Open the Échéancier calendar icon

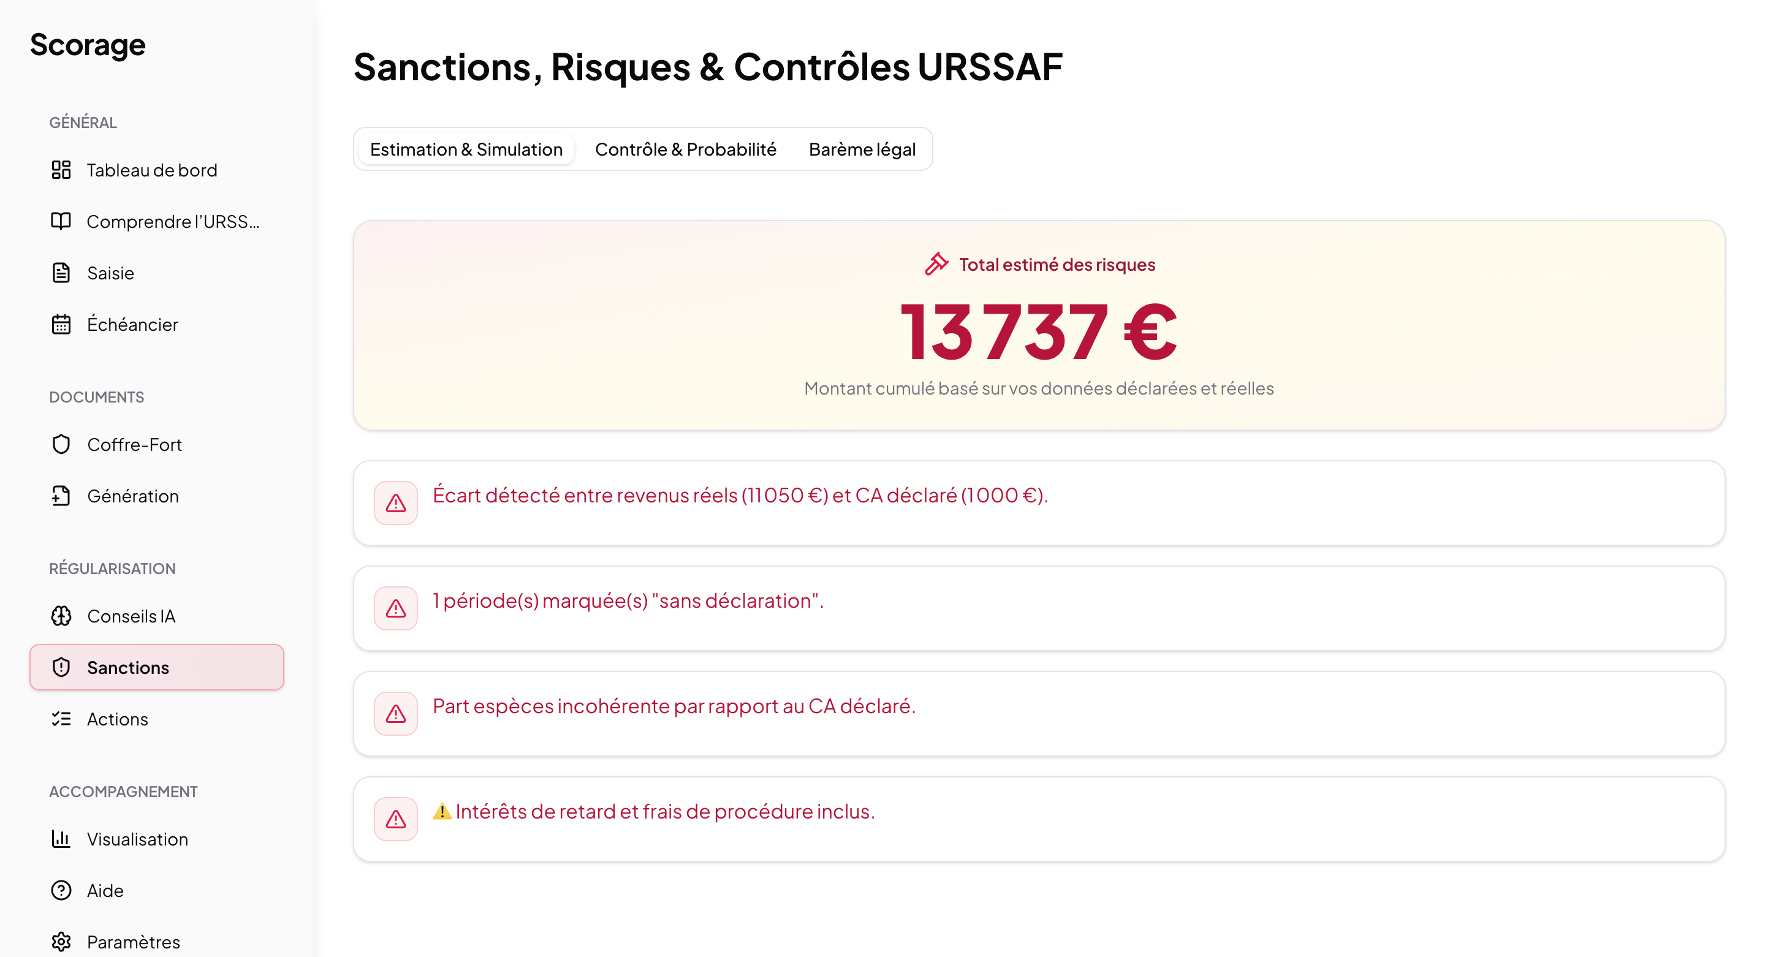pyautogui.click(x=62, y=324)
